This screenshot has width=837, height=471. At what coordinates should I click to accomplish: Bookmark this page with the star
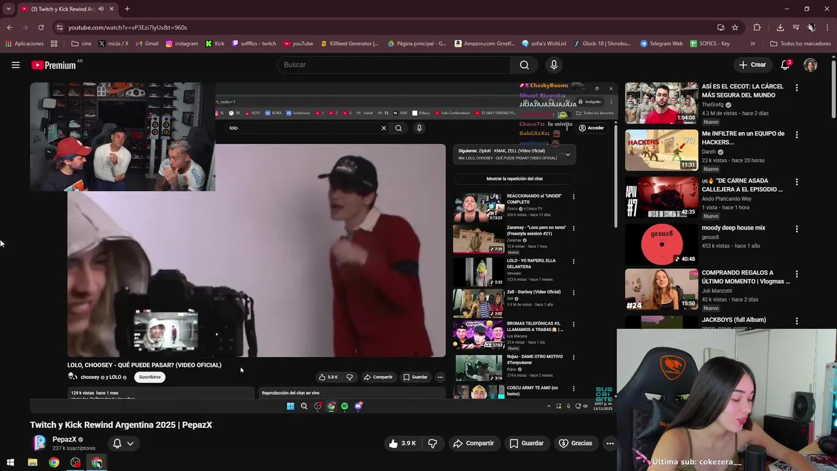(735, 27)
